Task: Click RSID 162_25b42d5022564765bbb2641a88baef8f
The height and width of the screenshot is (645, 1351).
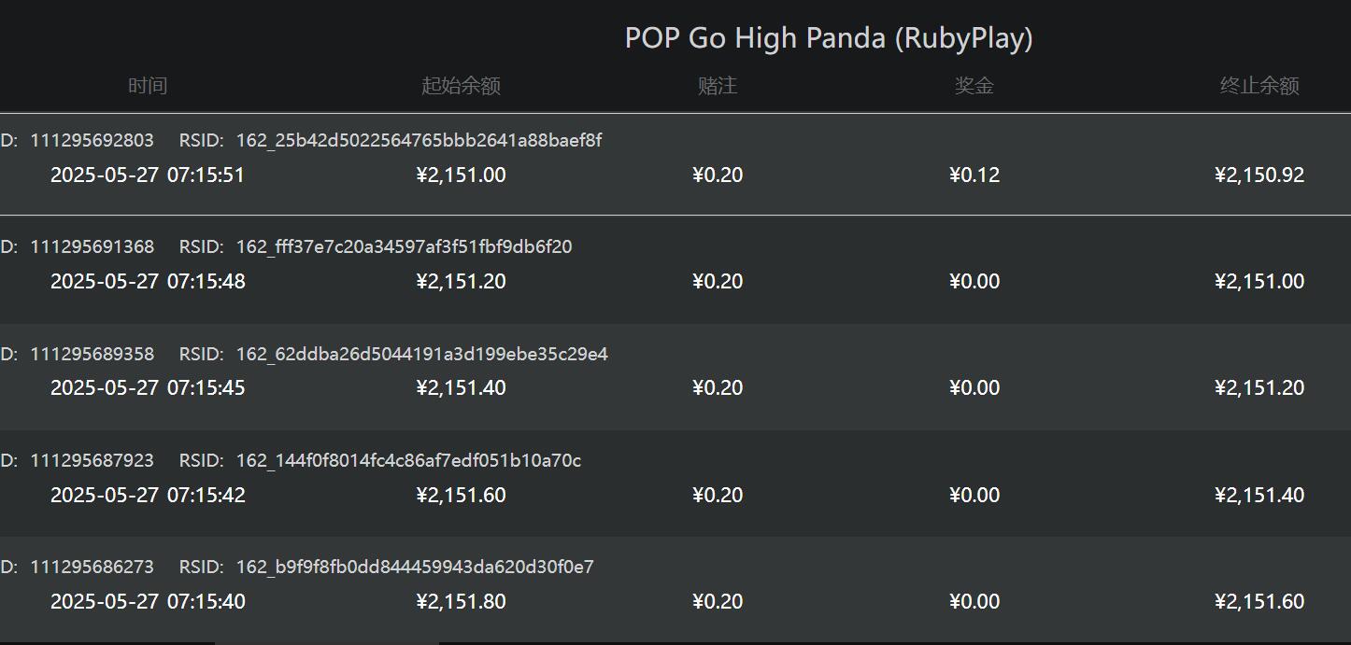Action: pyautogui.click(x=419, y=141)
